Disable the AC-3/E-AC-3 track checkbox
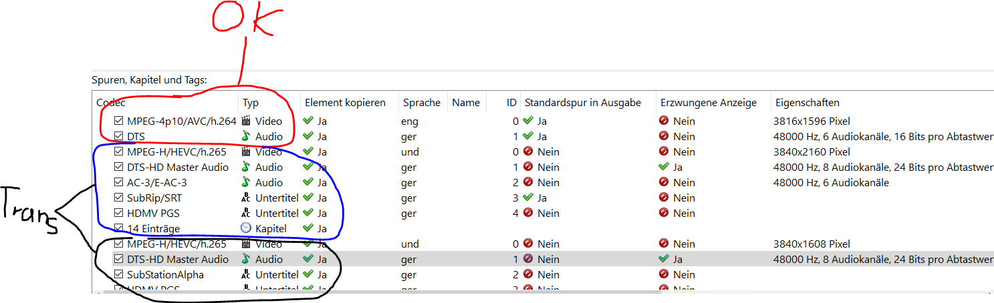 119,182
